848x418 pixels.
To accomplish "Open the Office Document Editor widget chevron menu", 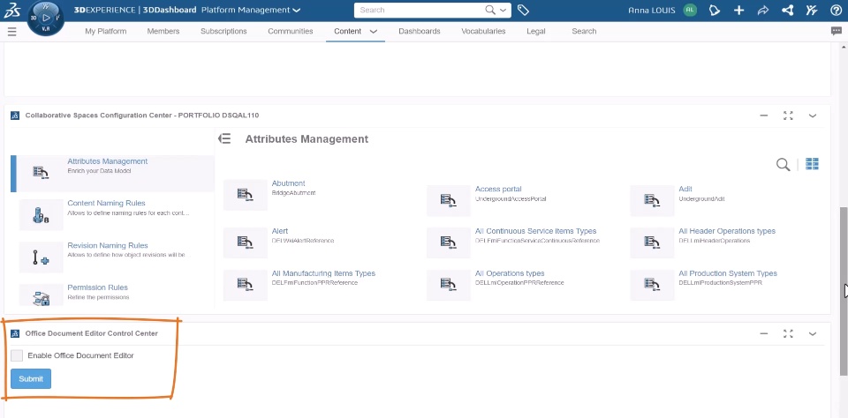I will pyautogui.click(x=813, y=333).
